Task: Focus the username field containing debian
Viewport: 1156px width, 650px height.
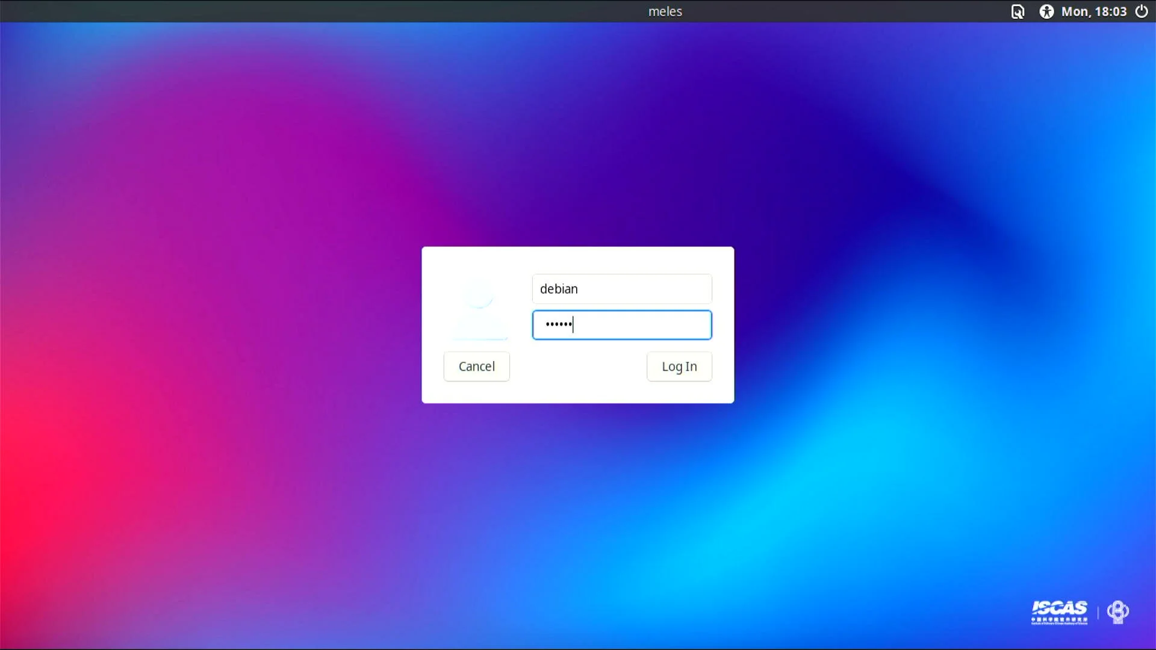Action: pyautogui.click(x=622, y=289)
